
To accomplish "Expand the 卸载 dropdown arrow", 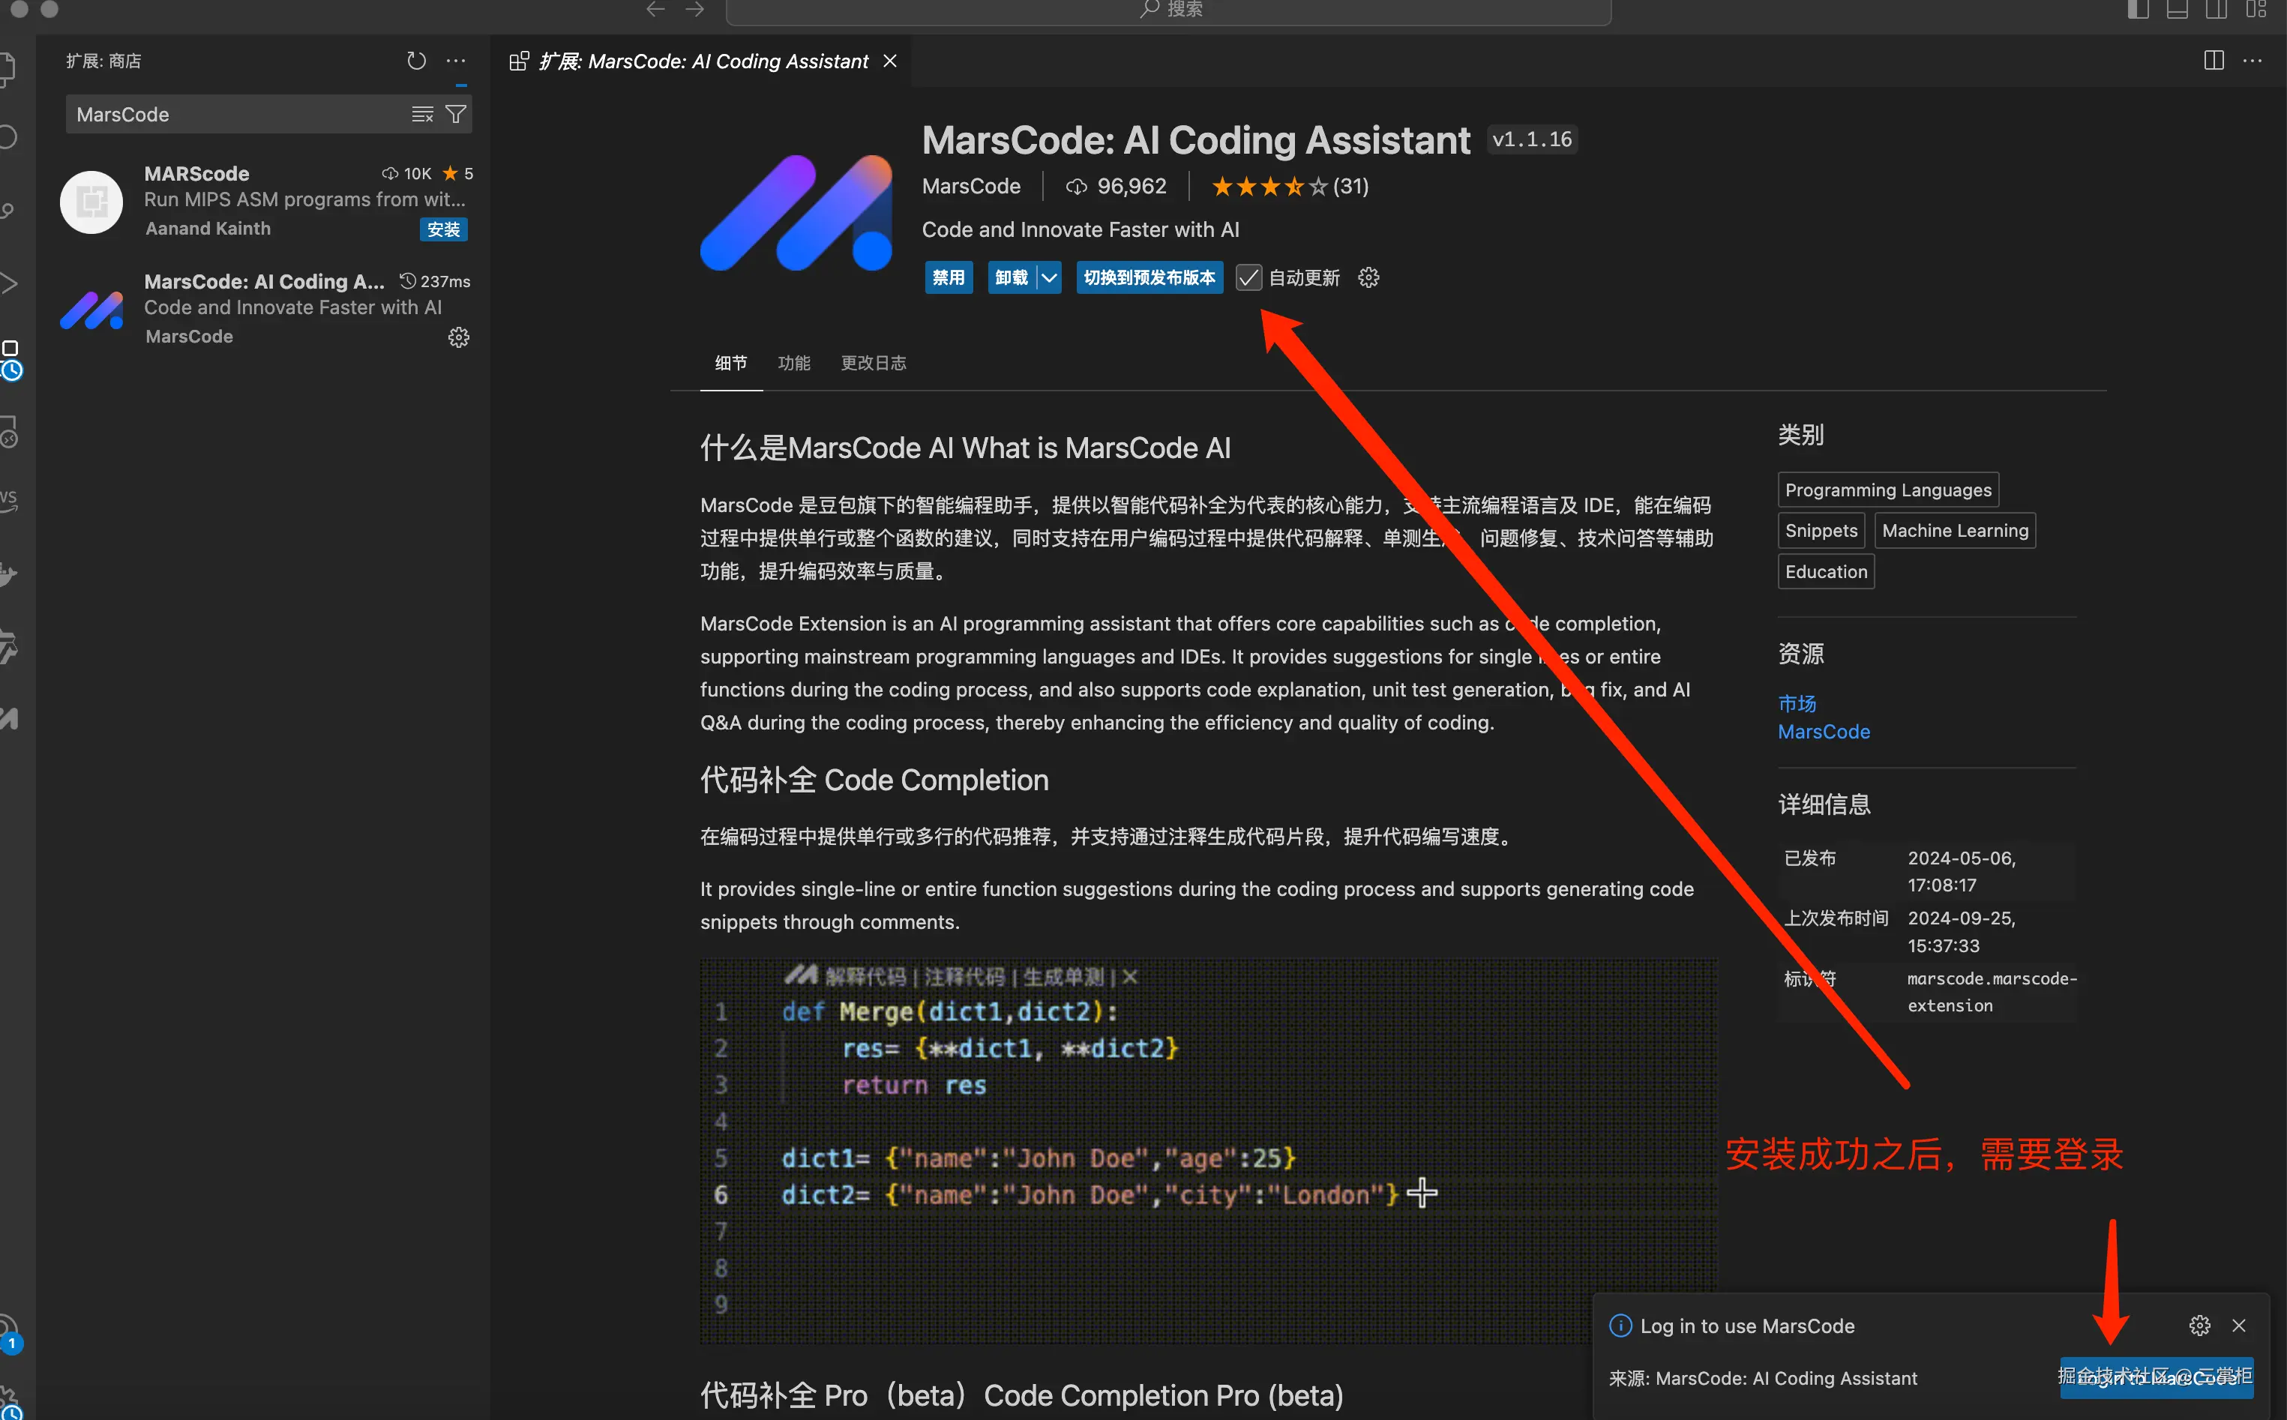I will coord(1049,278).
